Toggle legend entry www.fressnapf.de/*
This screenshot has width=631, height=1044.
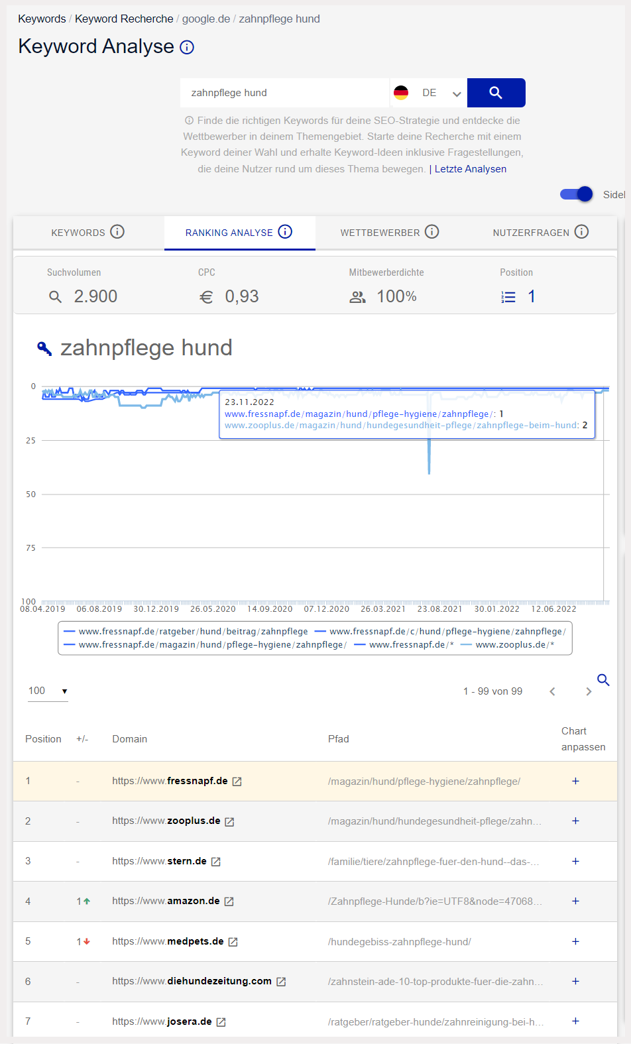(x=404, y=645)
